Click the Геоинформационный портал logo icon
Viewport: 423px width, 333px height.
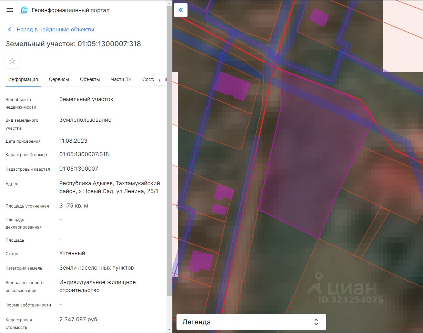coord(24,10)
